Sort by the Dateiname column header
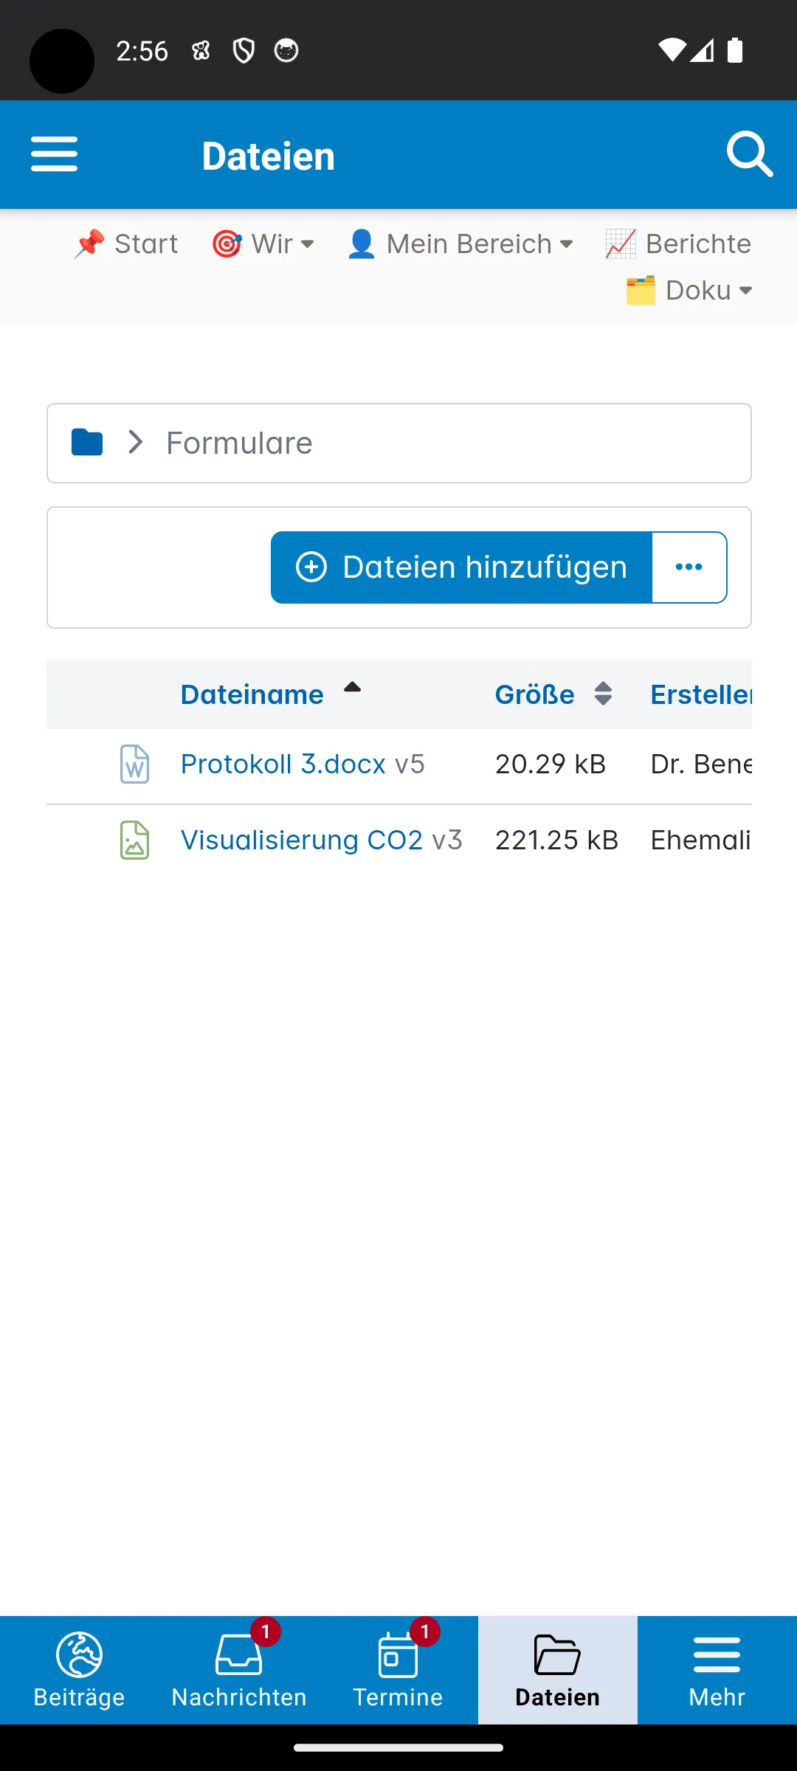The height and width of the screenshot is (1771, 797). coord(252,694)
